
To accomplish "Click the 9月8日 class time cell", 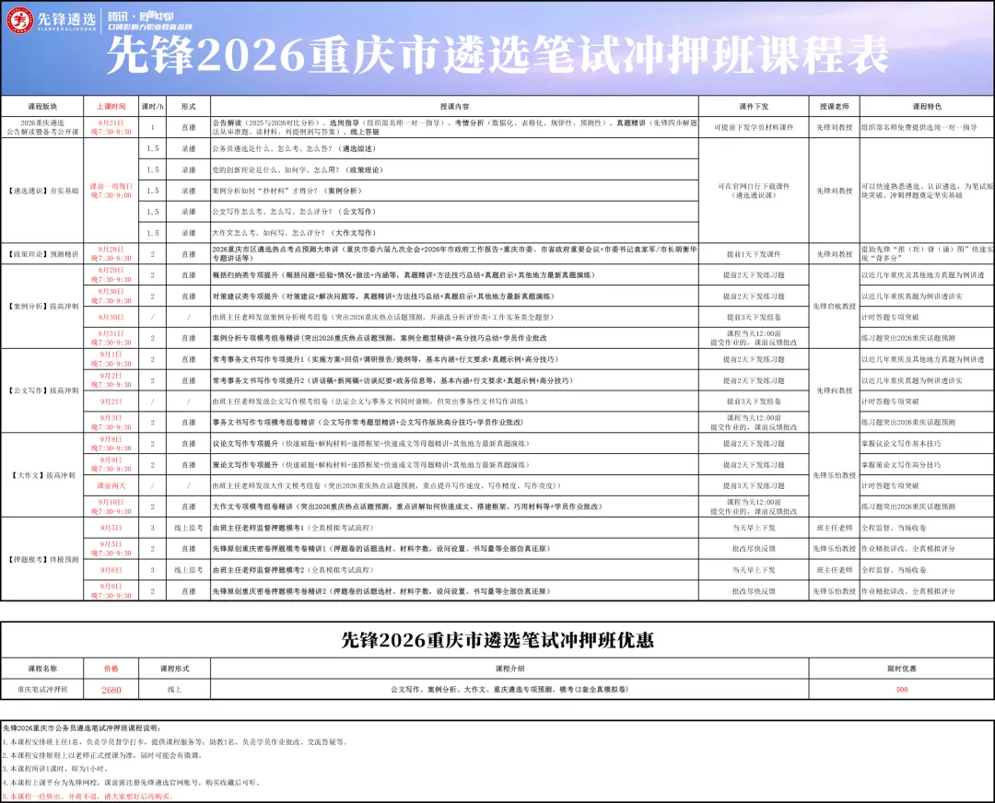I will click(x=111, y=443).
